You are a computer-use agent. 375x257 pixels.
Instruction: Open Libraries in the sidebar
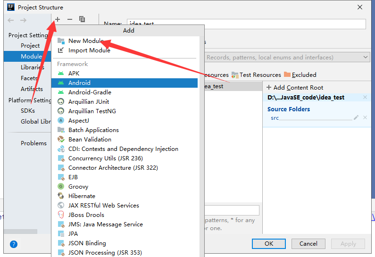pyautogui.click(x=32, y=67)
